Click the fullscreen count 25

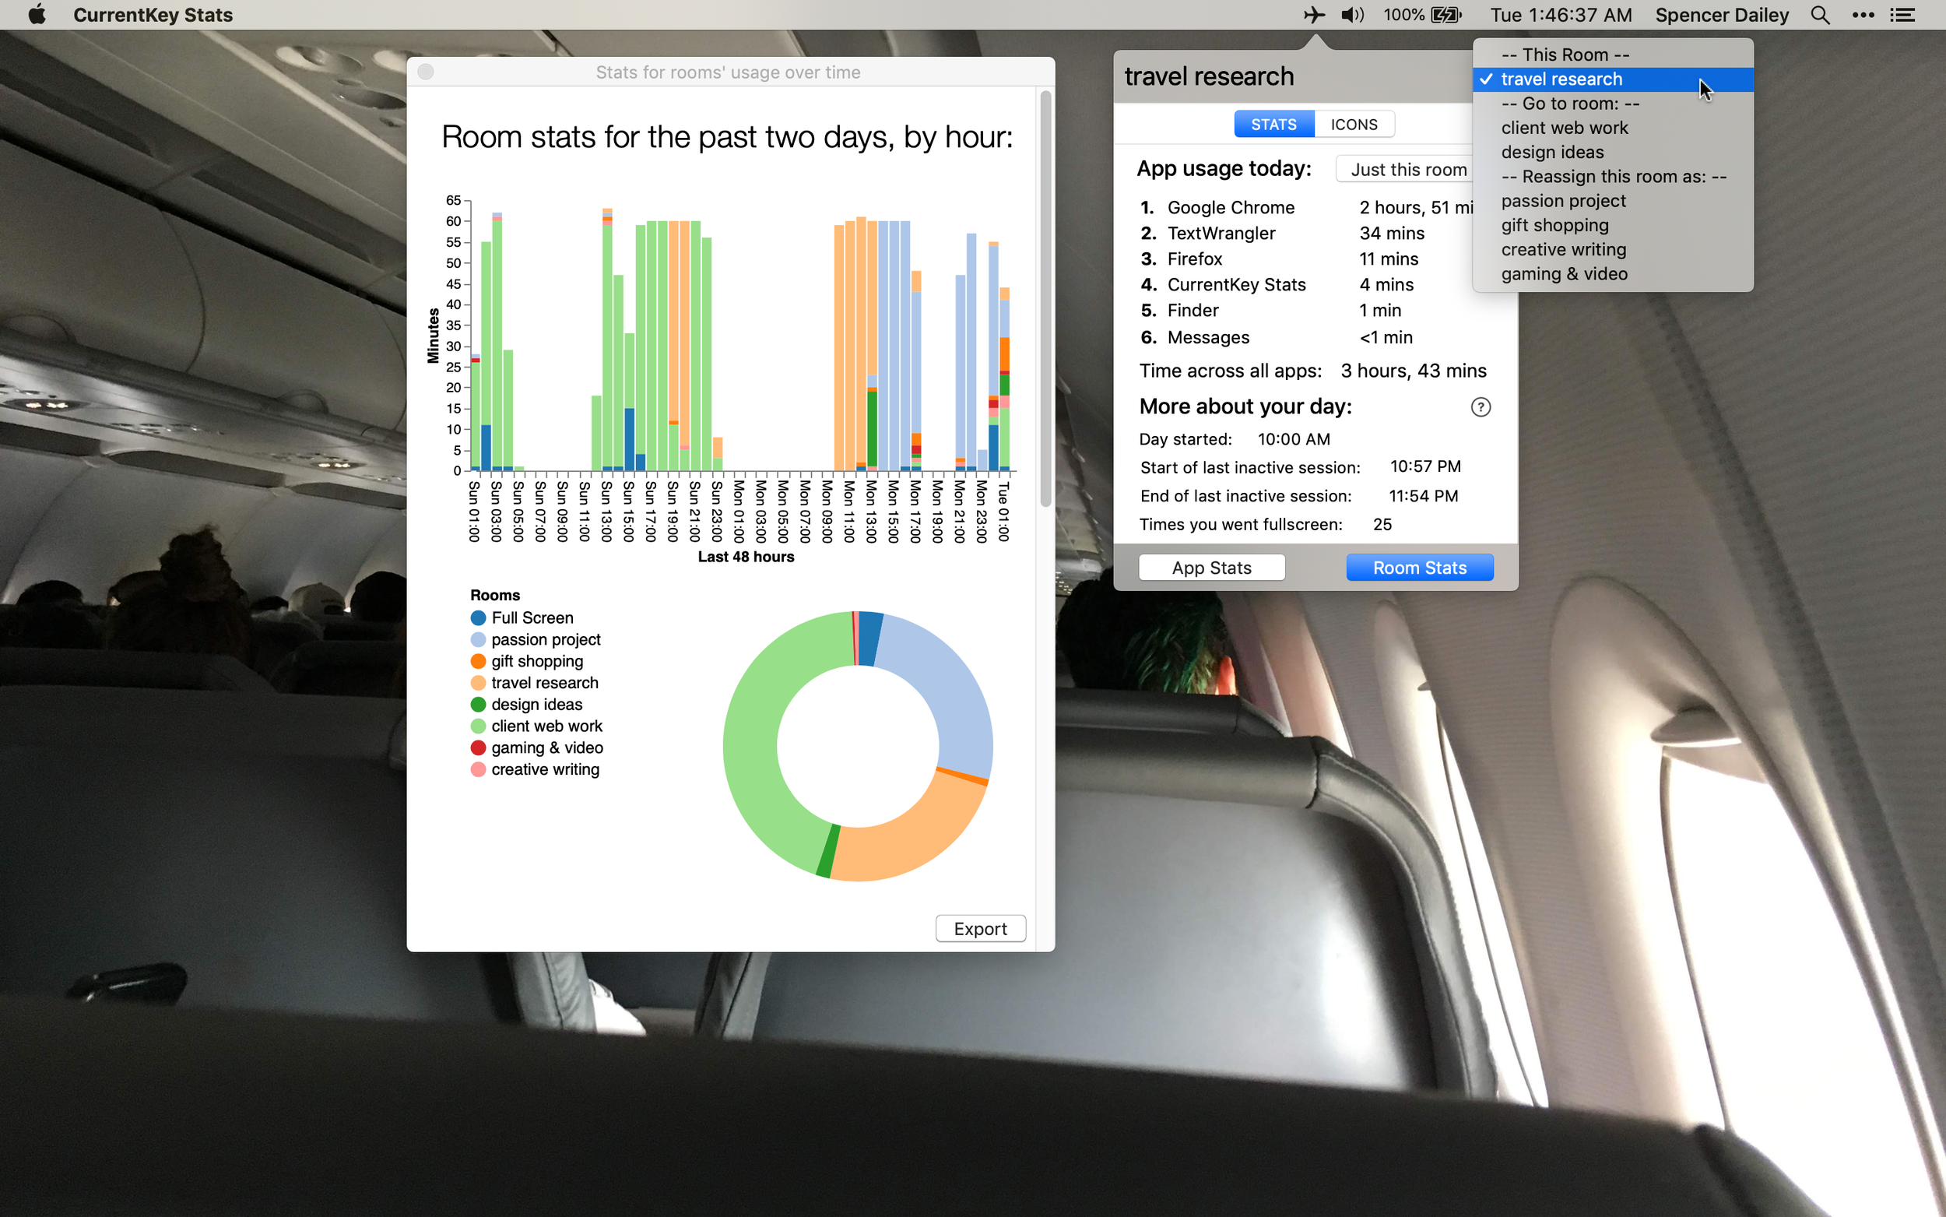1382,525
